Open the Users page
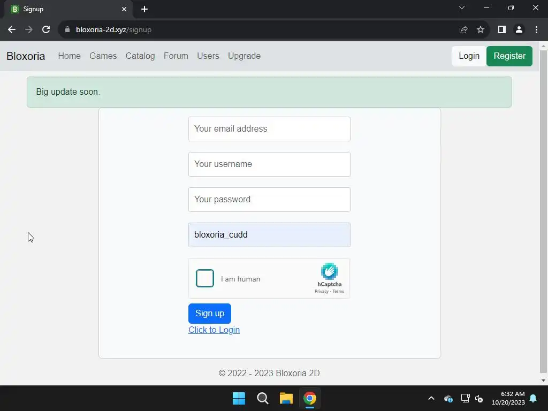The width and height of the screenshot is (548, 411). [208, 56]
